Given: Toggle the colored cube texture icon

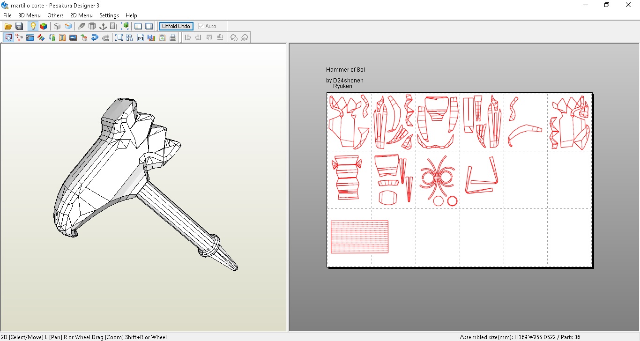Looking at the screenshot, I should coord(44,26).
